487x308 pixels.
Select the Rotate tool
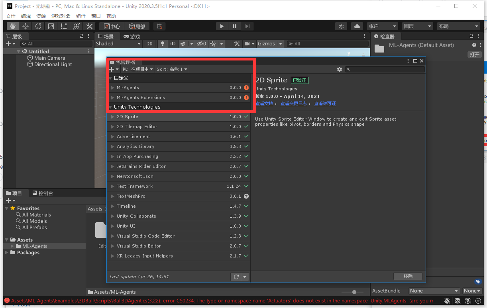pos(38,26)
